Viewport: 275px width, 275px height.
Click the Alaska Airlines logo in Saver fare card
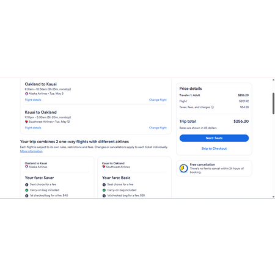point(26,167)
